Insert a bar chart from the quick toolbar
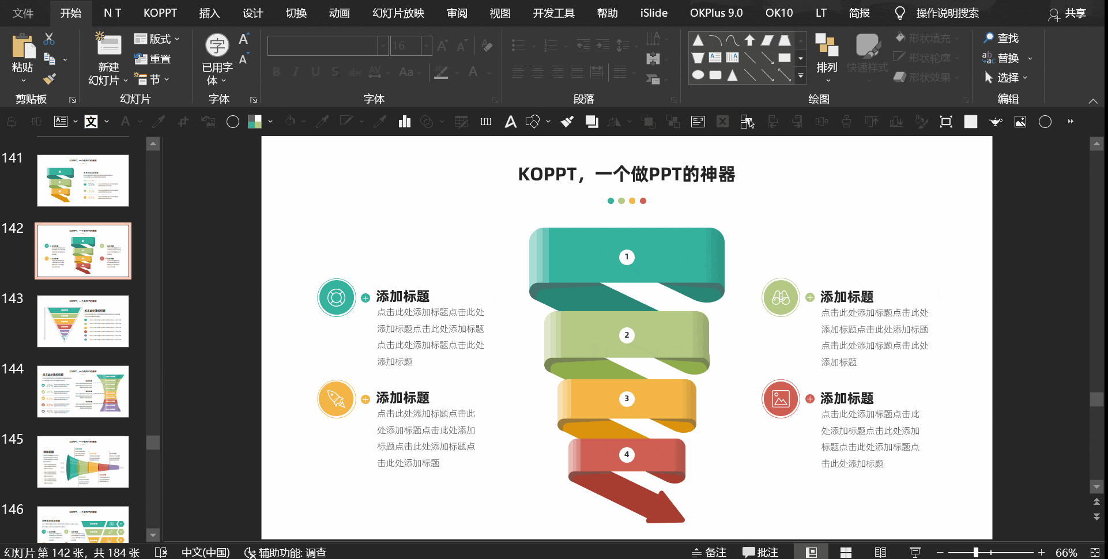 [x=404, y=122]
